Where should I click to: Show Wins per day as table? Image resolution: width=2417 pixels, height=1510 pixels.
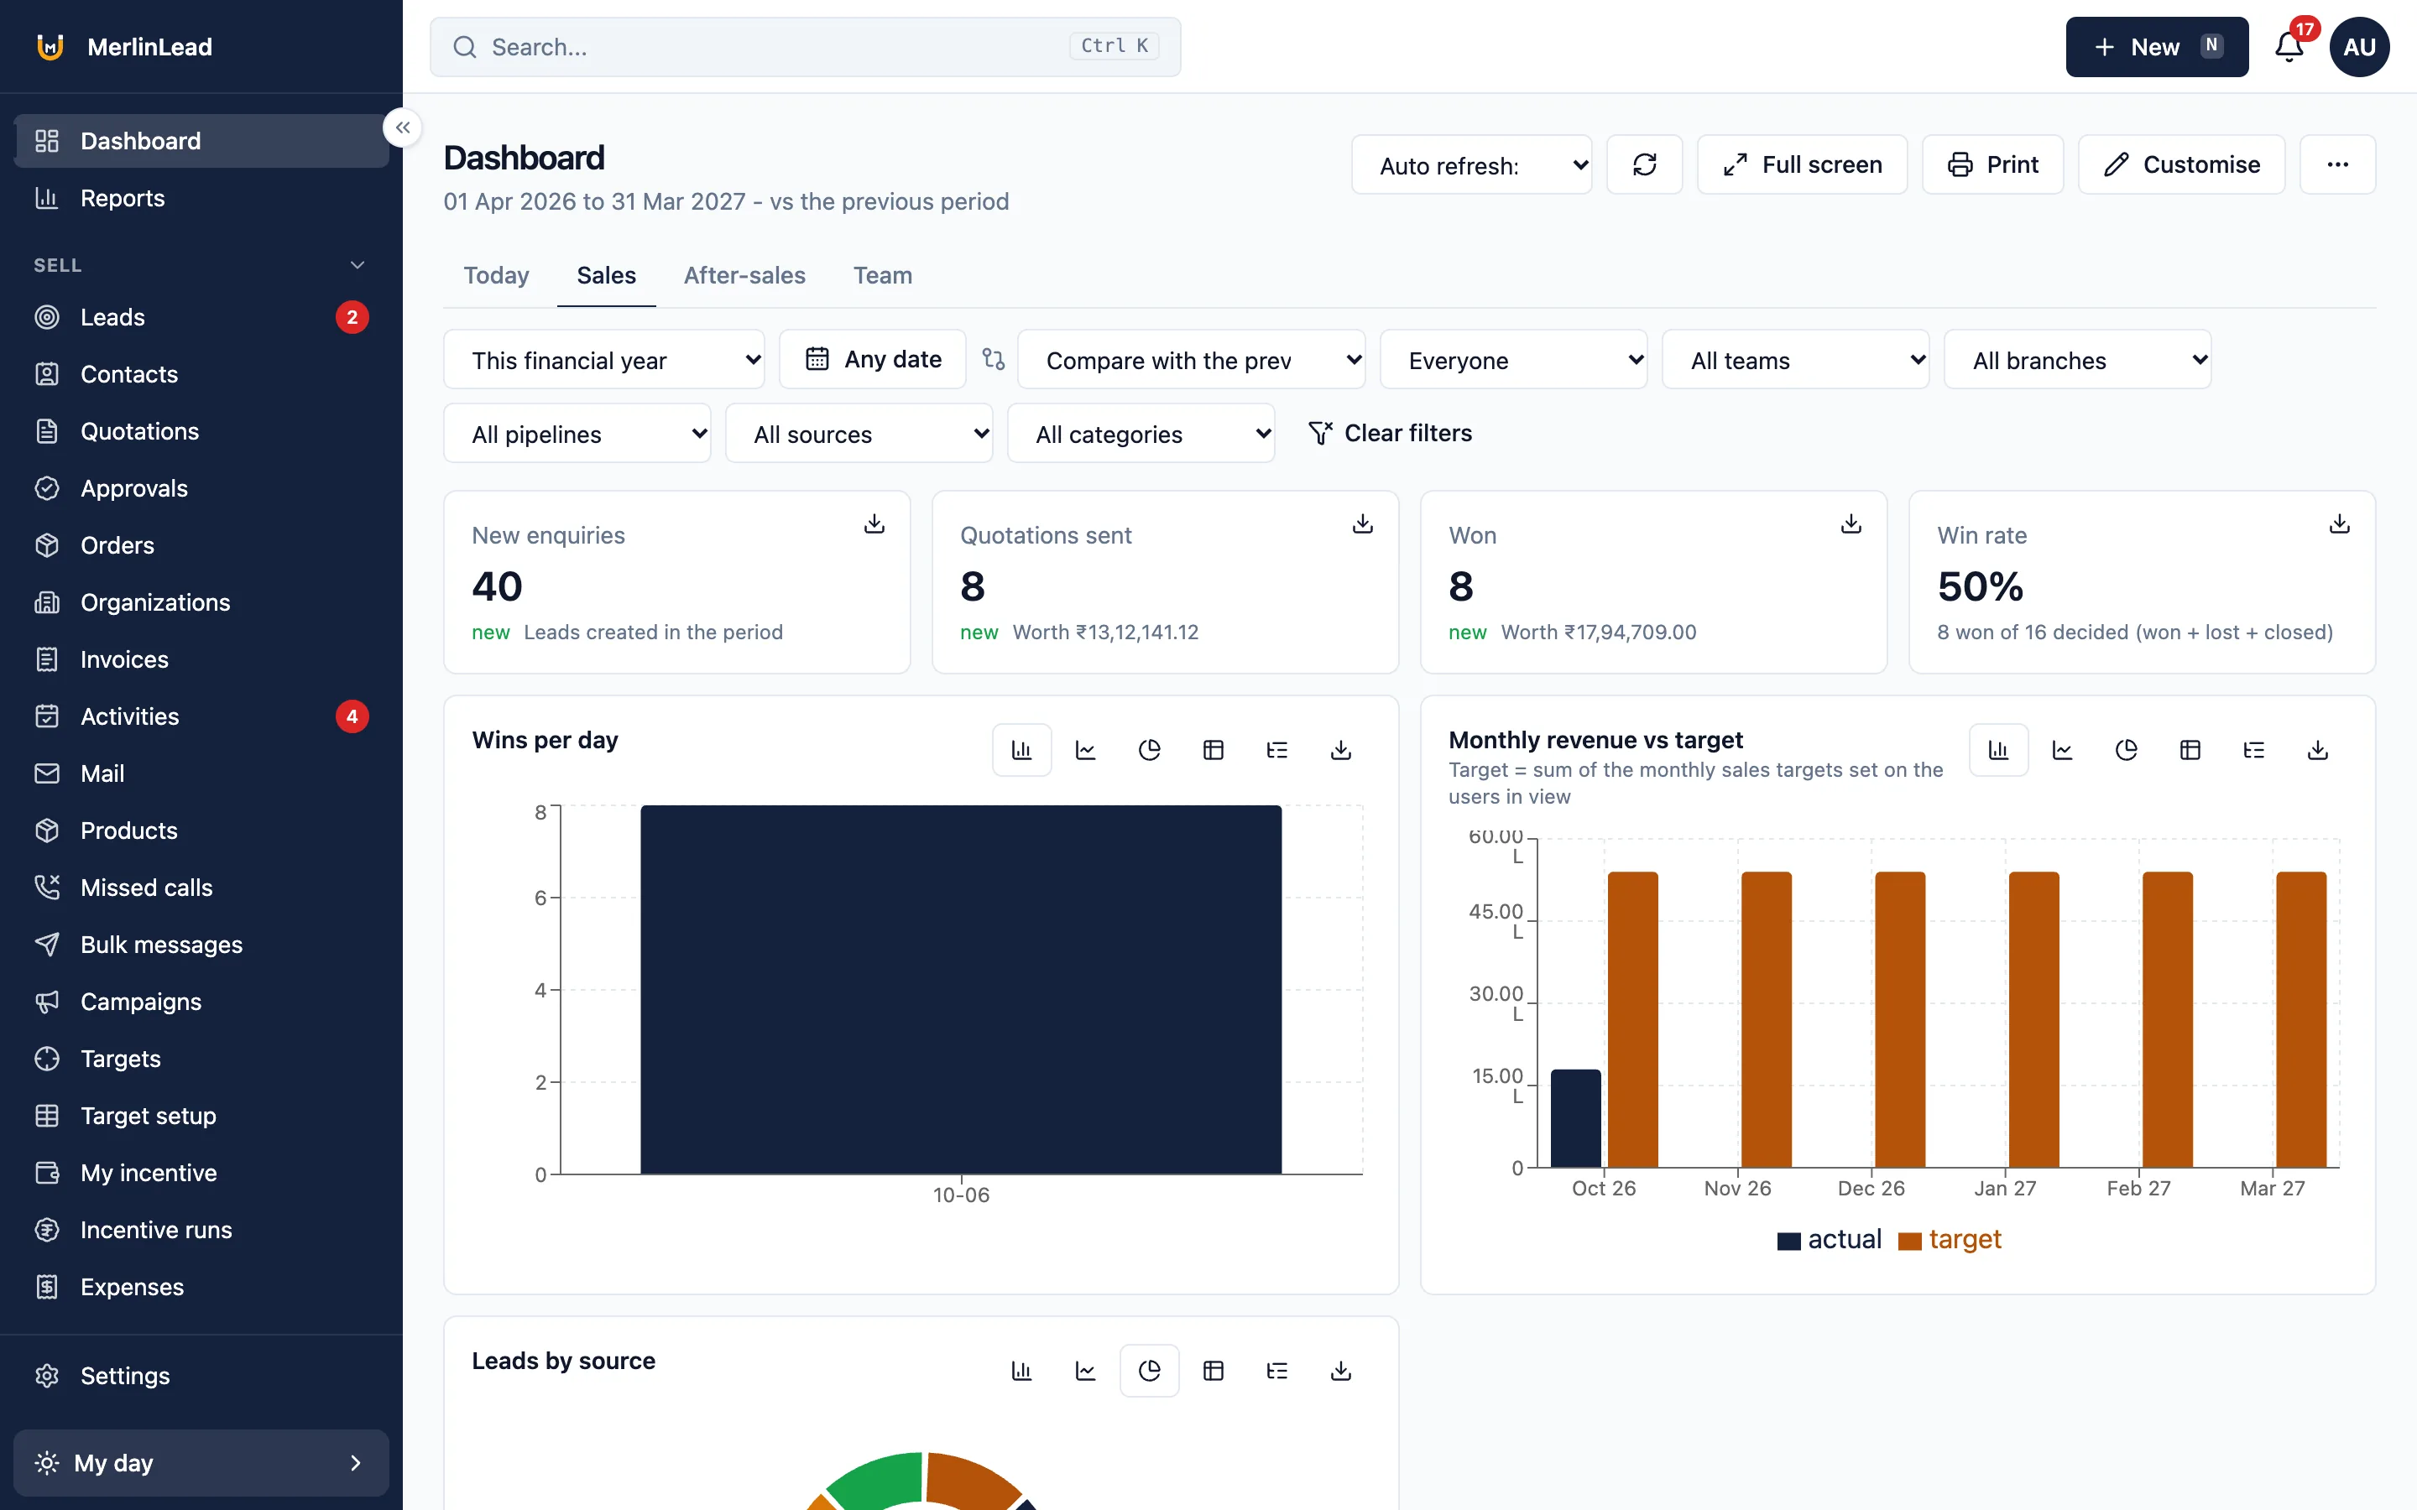point(1214,750)
